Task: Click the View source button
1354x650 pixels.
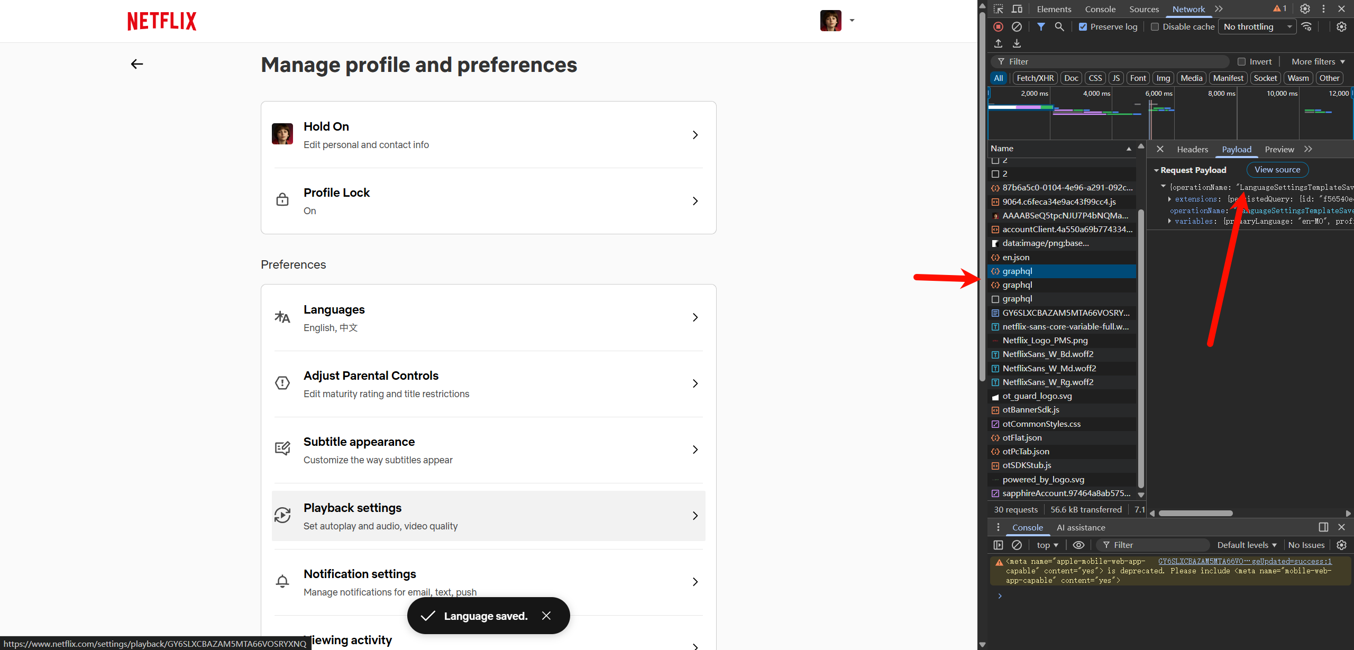Action: [1277, 170]
